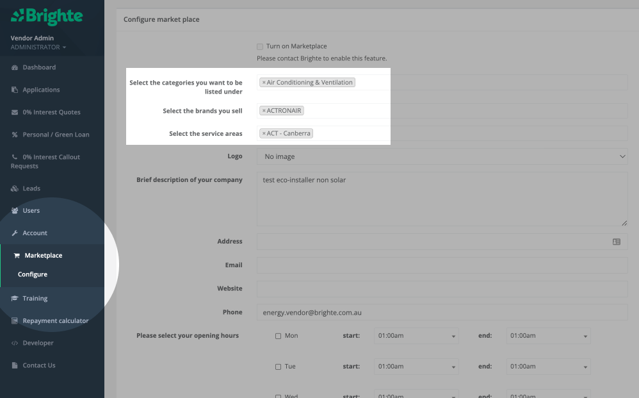This screenshot has height=398, width=639.
Task: Remove the ACTRONAIR brand tag
Action: [x=264, y=111]
